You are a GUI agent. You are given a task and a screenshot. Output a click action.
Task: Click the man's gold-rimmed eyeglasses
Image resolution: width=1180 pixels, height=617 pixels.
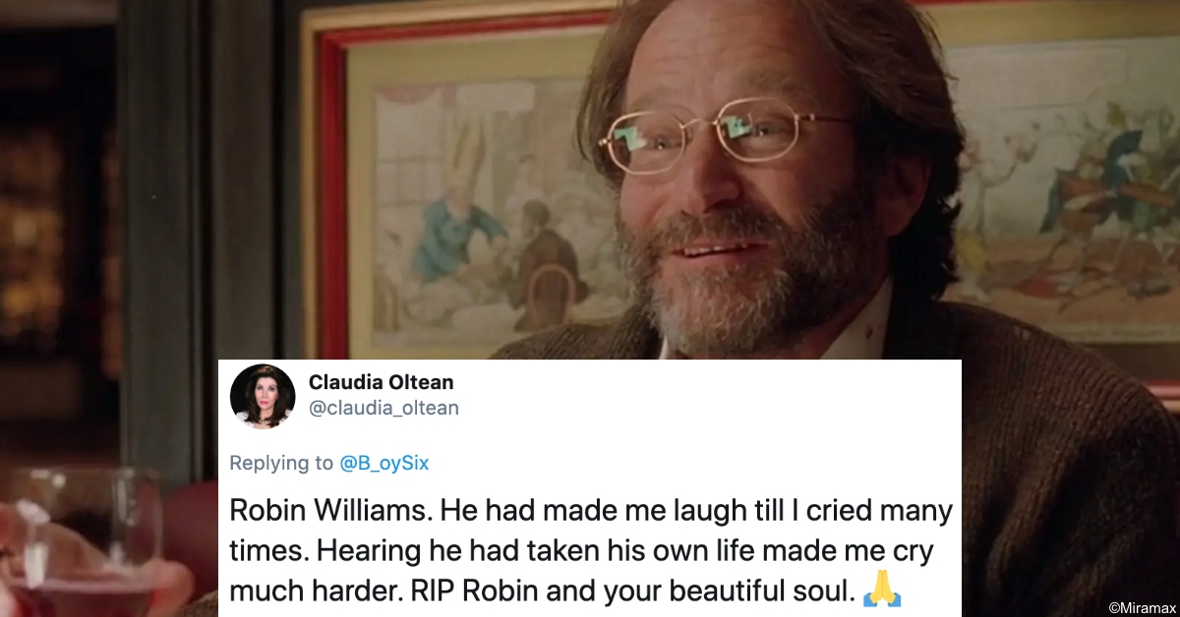click(x=714, y=137)
